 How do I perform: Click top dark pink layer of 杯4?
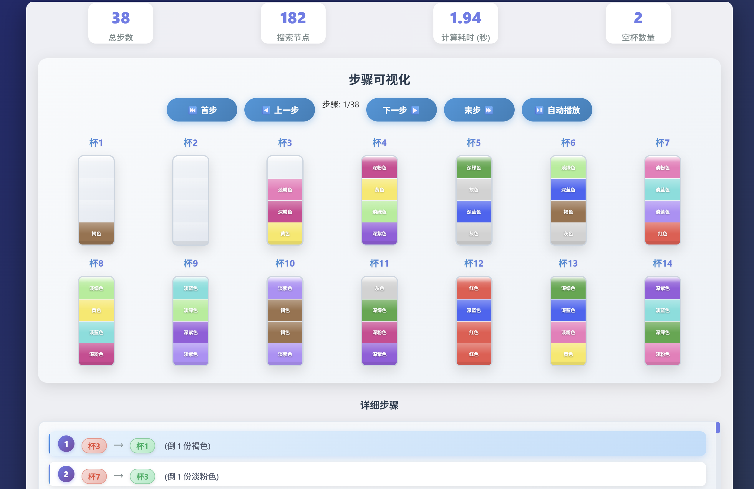tap(379, 167)
